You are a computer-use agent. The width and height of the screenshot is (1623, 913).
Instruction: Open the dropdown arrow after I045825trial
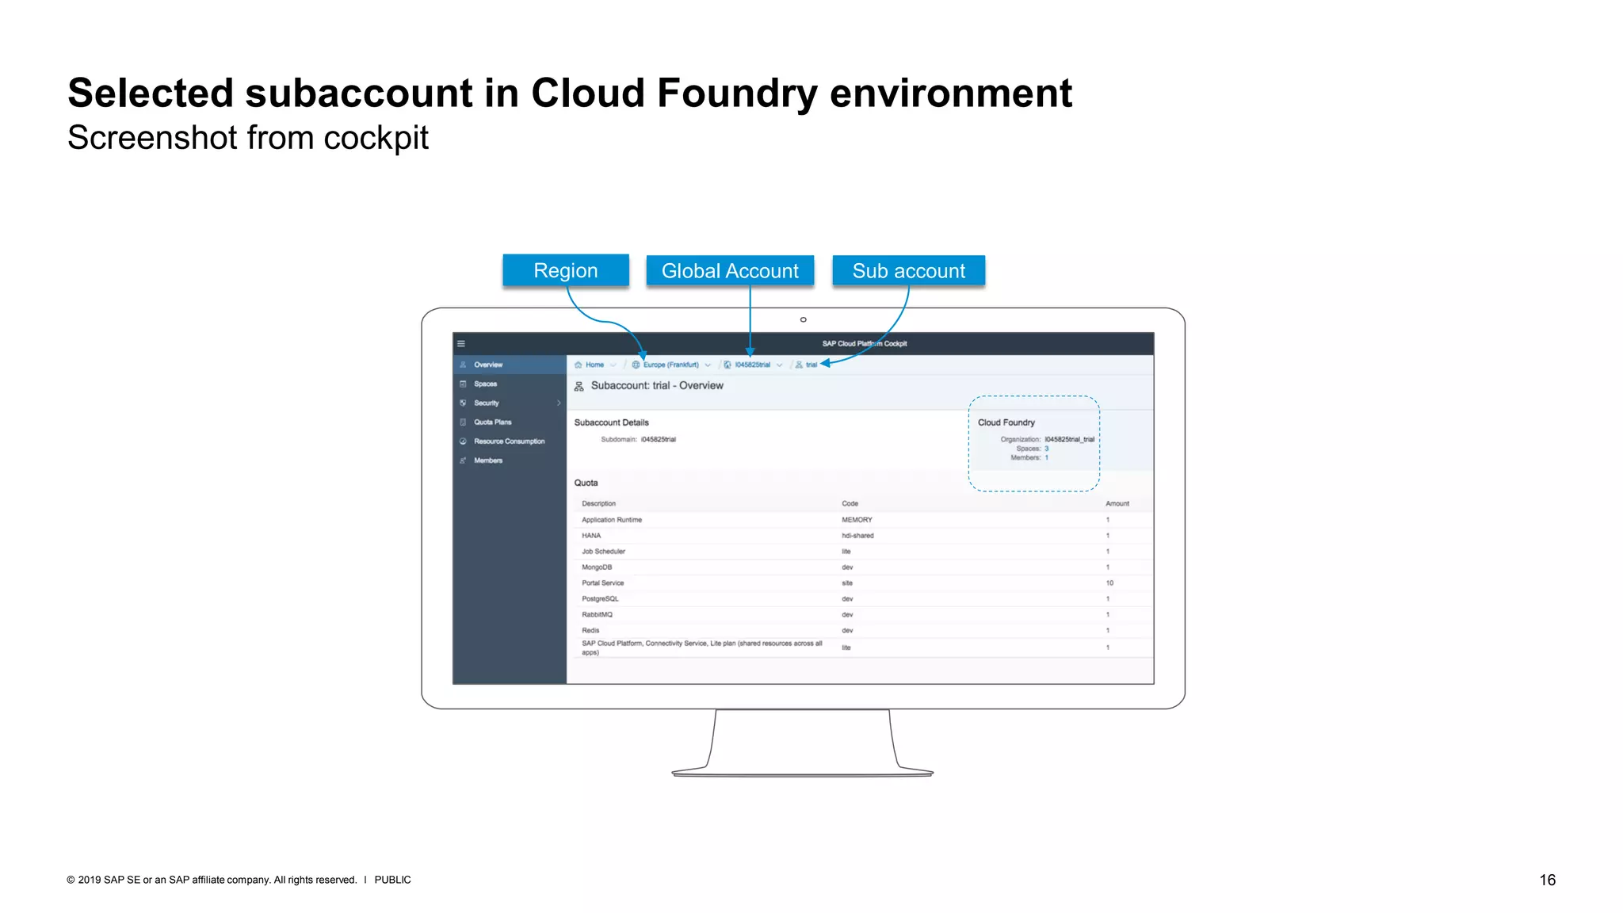[x=779, y=365]
